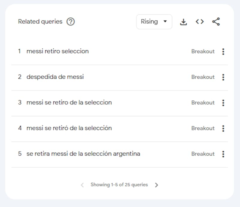Open the embed code icon
The height and width of the screenshot is (207, 240).
tap(199, 22)
